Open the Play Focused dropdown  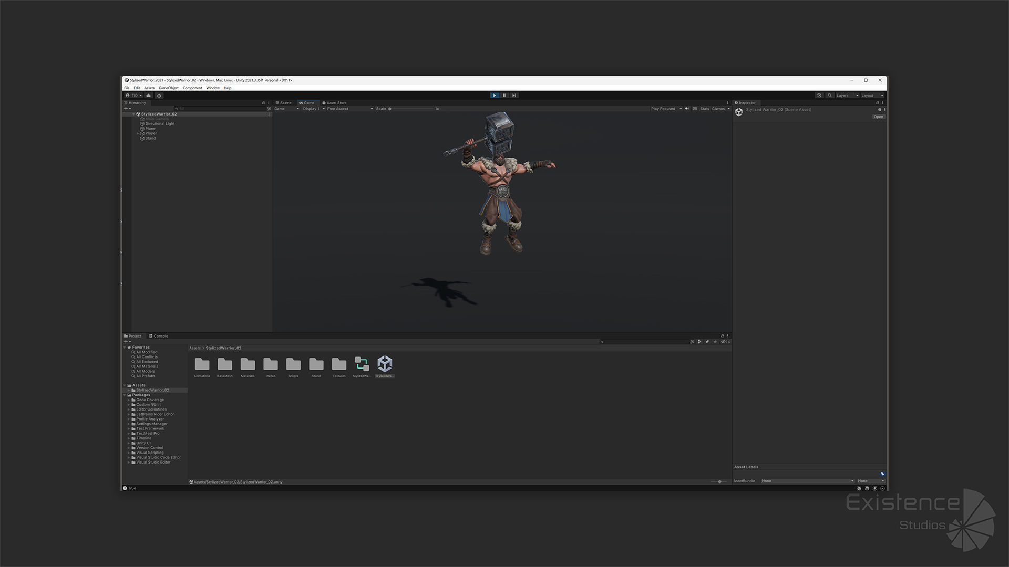[x=666, y=109]
